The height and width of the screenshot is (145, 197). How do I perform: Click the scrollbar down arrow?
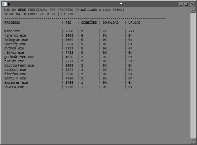coord(193,141)
